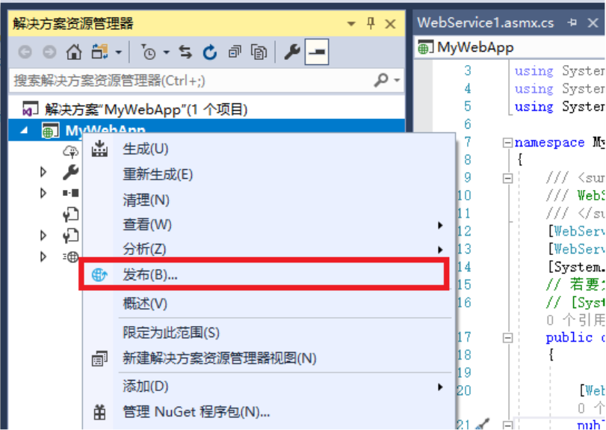606x430 pixels.
Task: Open the 查看(W) submenu
Action: pyautogui.click(x=270, y=224)
